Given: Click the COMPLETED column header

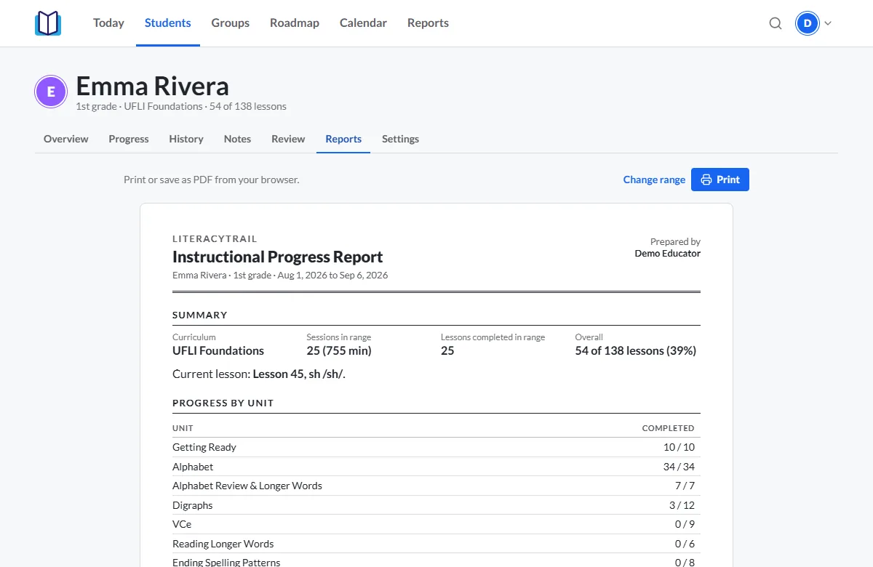Looking at the screenshot, I should (x=668, y=428).
